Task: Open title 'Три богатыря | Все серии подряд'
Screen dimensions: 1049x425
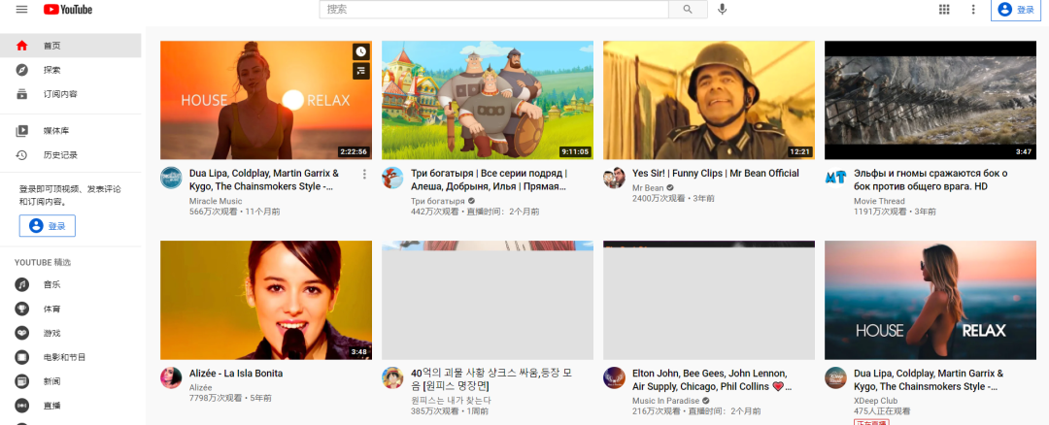Action: (489, 180)
